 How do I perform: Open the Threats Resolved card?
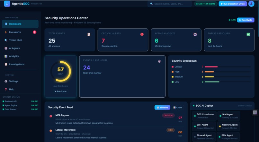[x=229, y=40]
